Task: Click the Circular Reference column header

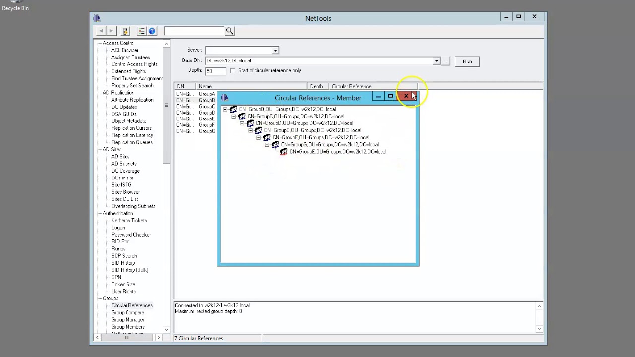Action: click(374, 86)
